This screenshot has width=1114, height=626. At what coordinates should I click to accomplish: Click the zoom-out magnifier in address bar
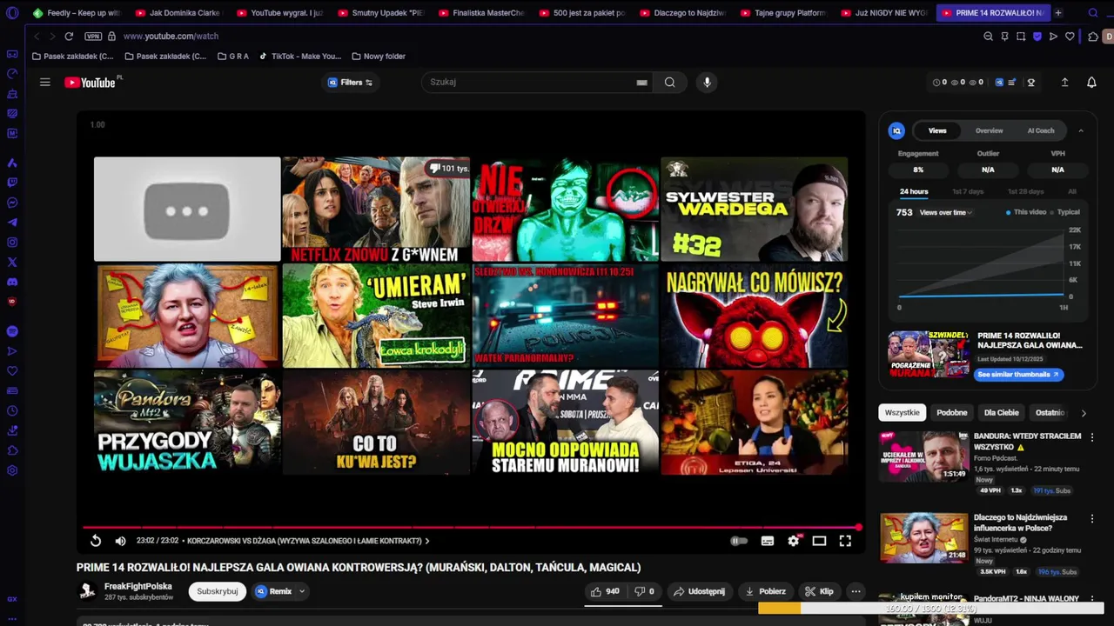(x=988, y=37)
